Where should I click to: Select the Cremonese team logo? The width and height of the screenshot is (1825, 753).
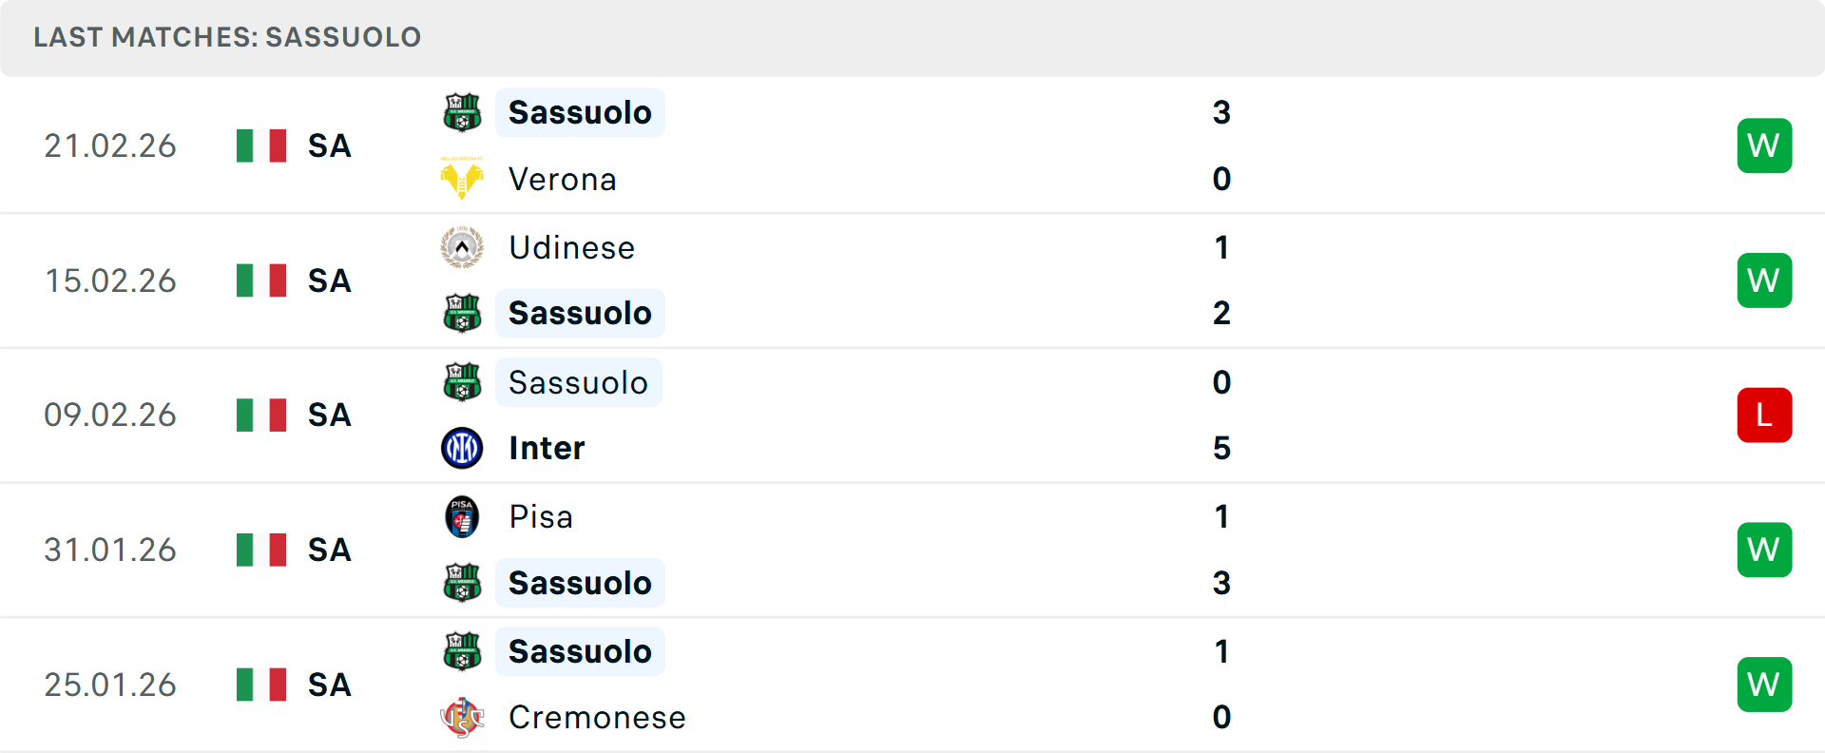[x=462, y=718]
